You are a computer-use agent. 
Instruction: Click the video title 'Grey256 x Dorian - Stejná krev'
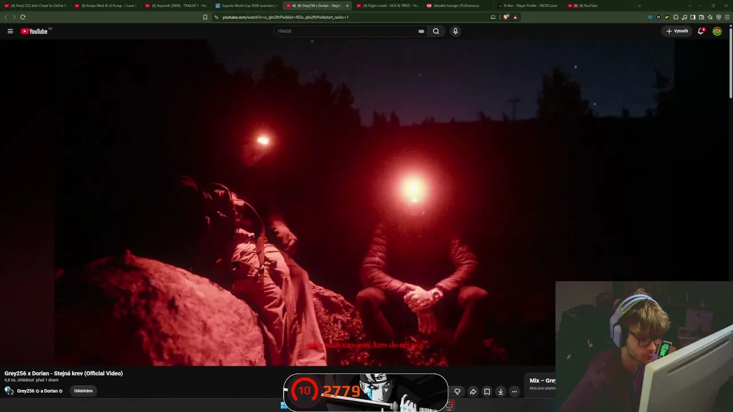pos(64,374)
